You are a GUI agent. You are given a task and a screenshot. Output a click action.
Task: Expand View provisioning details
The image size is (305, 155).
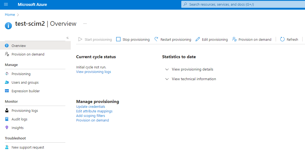click(193, 69)
